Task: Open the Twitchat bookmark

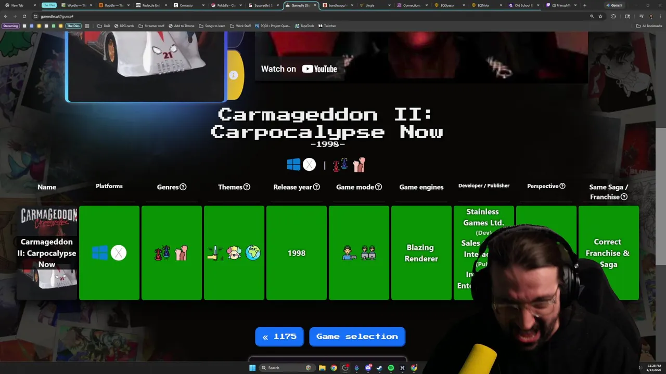Action: click(x=327, y=25)
